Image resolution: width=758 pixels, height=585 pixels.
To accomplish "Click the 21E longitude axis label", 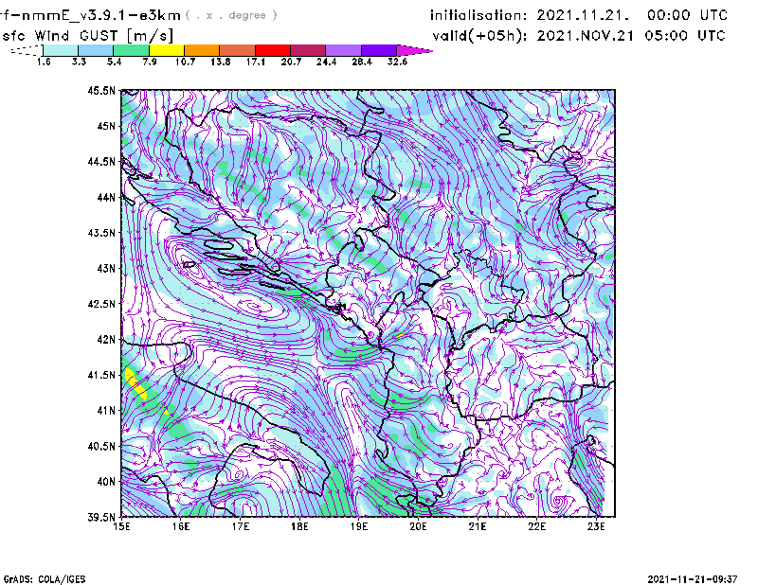I will coord(478,526).
